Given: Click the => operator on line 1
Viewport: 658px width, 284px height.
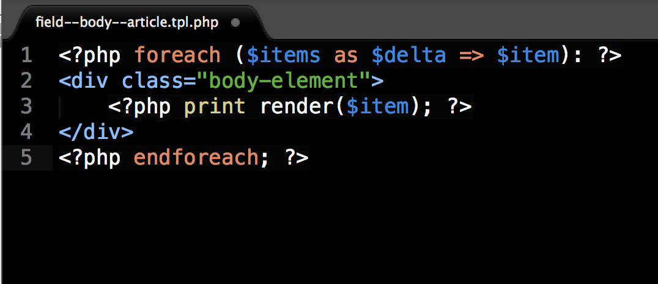Looking at the screenshot, I should [x=471, y=55].
